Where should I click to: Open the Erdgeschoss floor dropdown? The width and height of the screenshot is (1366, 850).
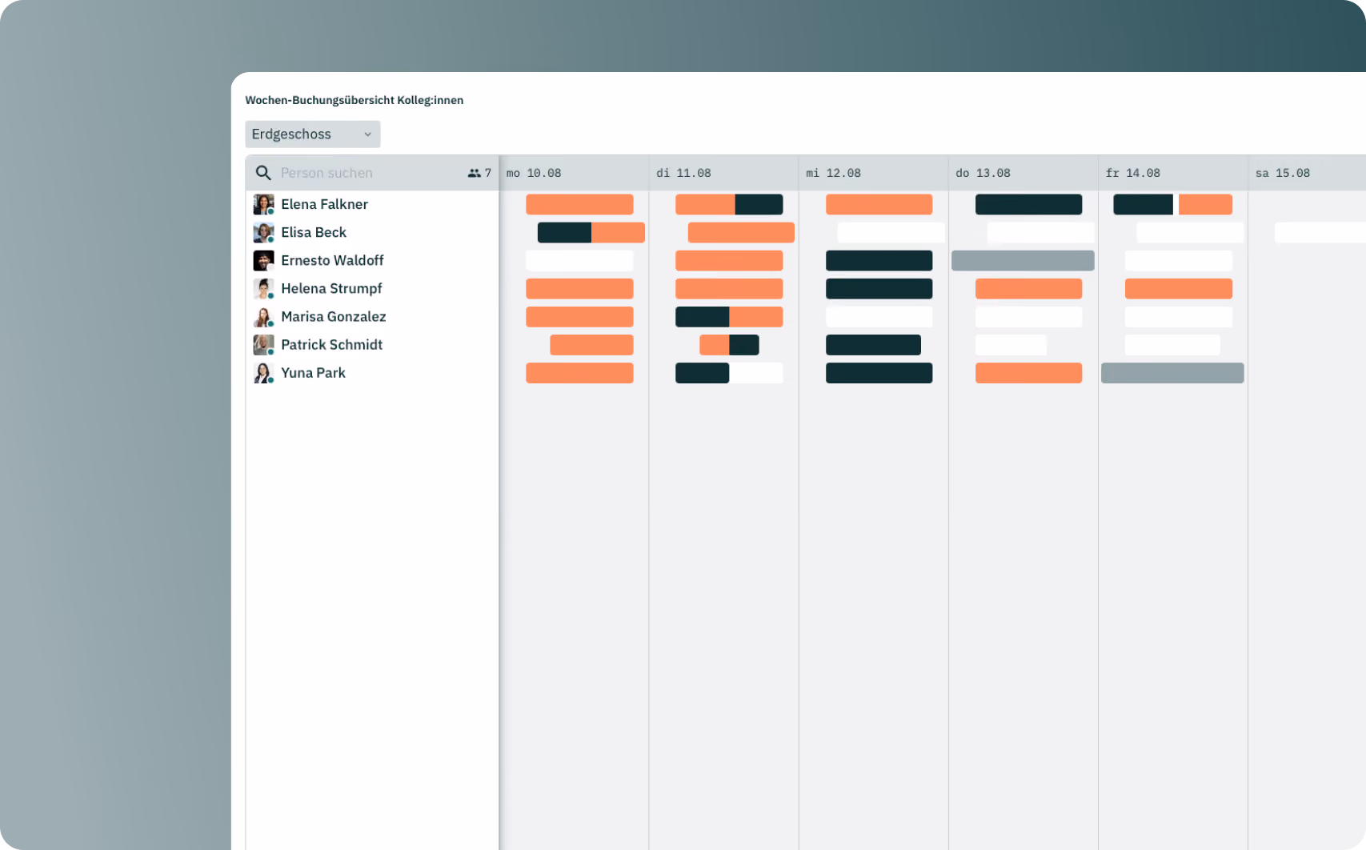click(x=312, y=134)
